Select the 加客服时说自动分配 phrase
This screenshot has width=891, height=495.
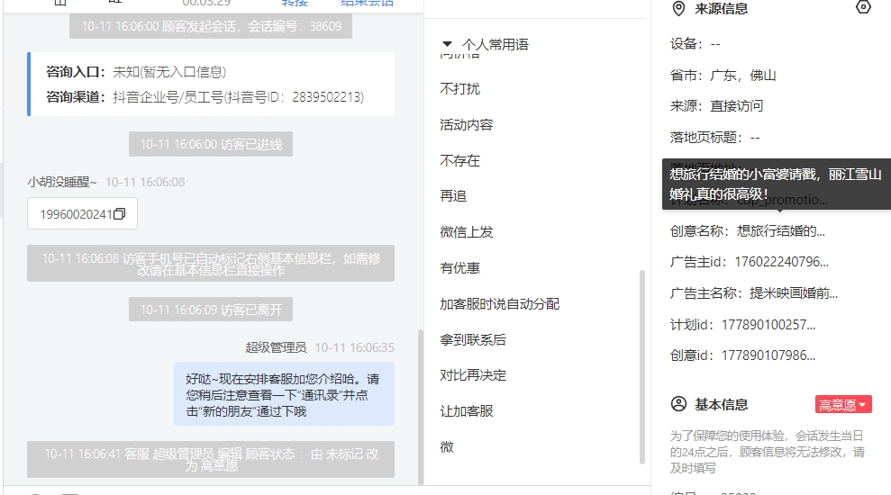click(x=499, y=303)
